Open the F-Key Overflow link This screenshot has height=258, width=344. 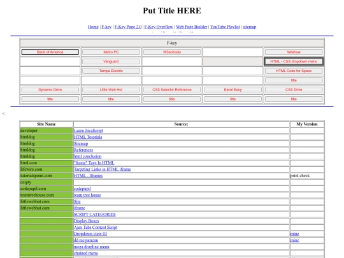pyautogui.click(x=159, y=27)
